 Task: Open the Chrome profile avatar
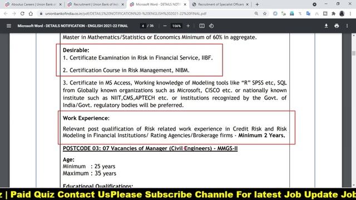pyautogui.click(x=342, y=13)
